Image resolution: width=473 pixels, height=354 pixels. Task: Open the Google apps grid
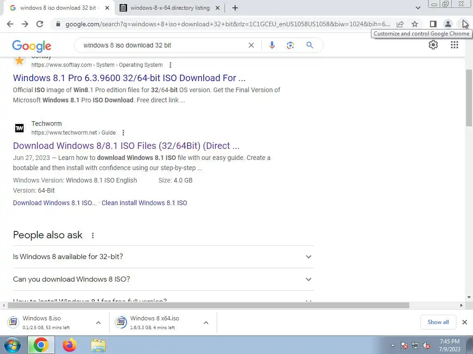pos(455,45)
